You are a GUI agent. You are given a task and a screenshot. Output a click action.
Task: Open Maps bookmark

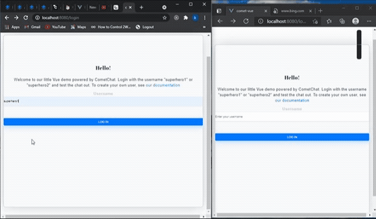78,27
